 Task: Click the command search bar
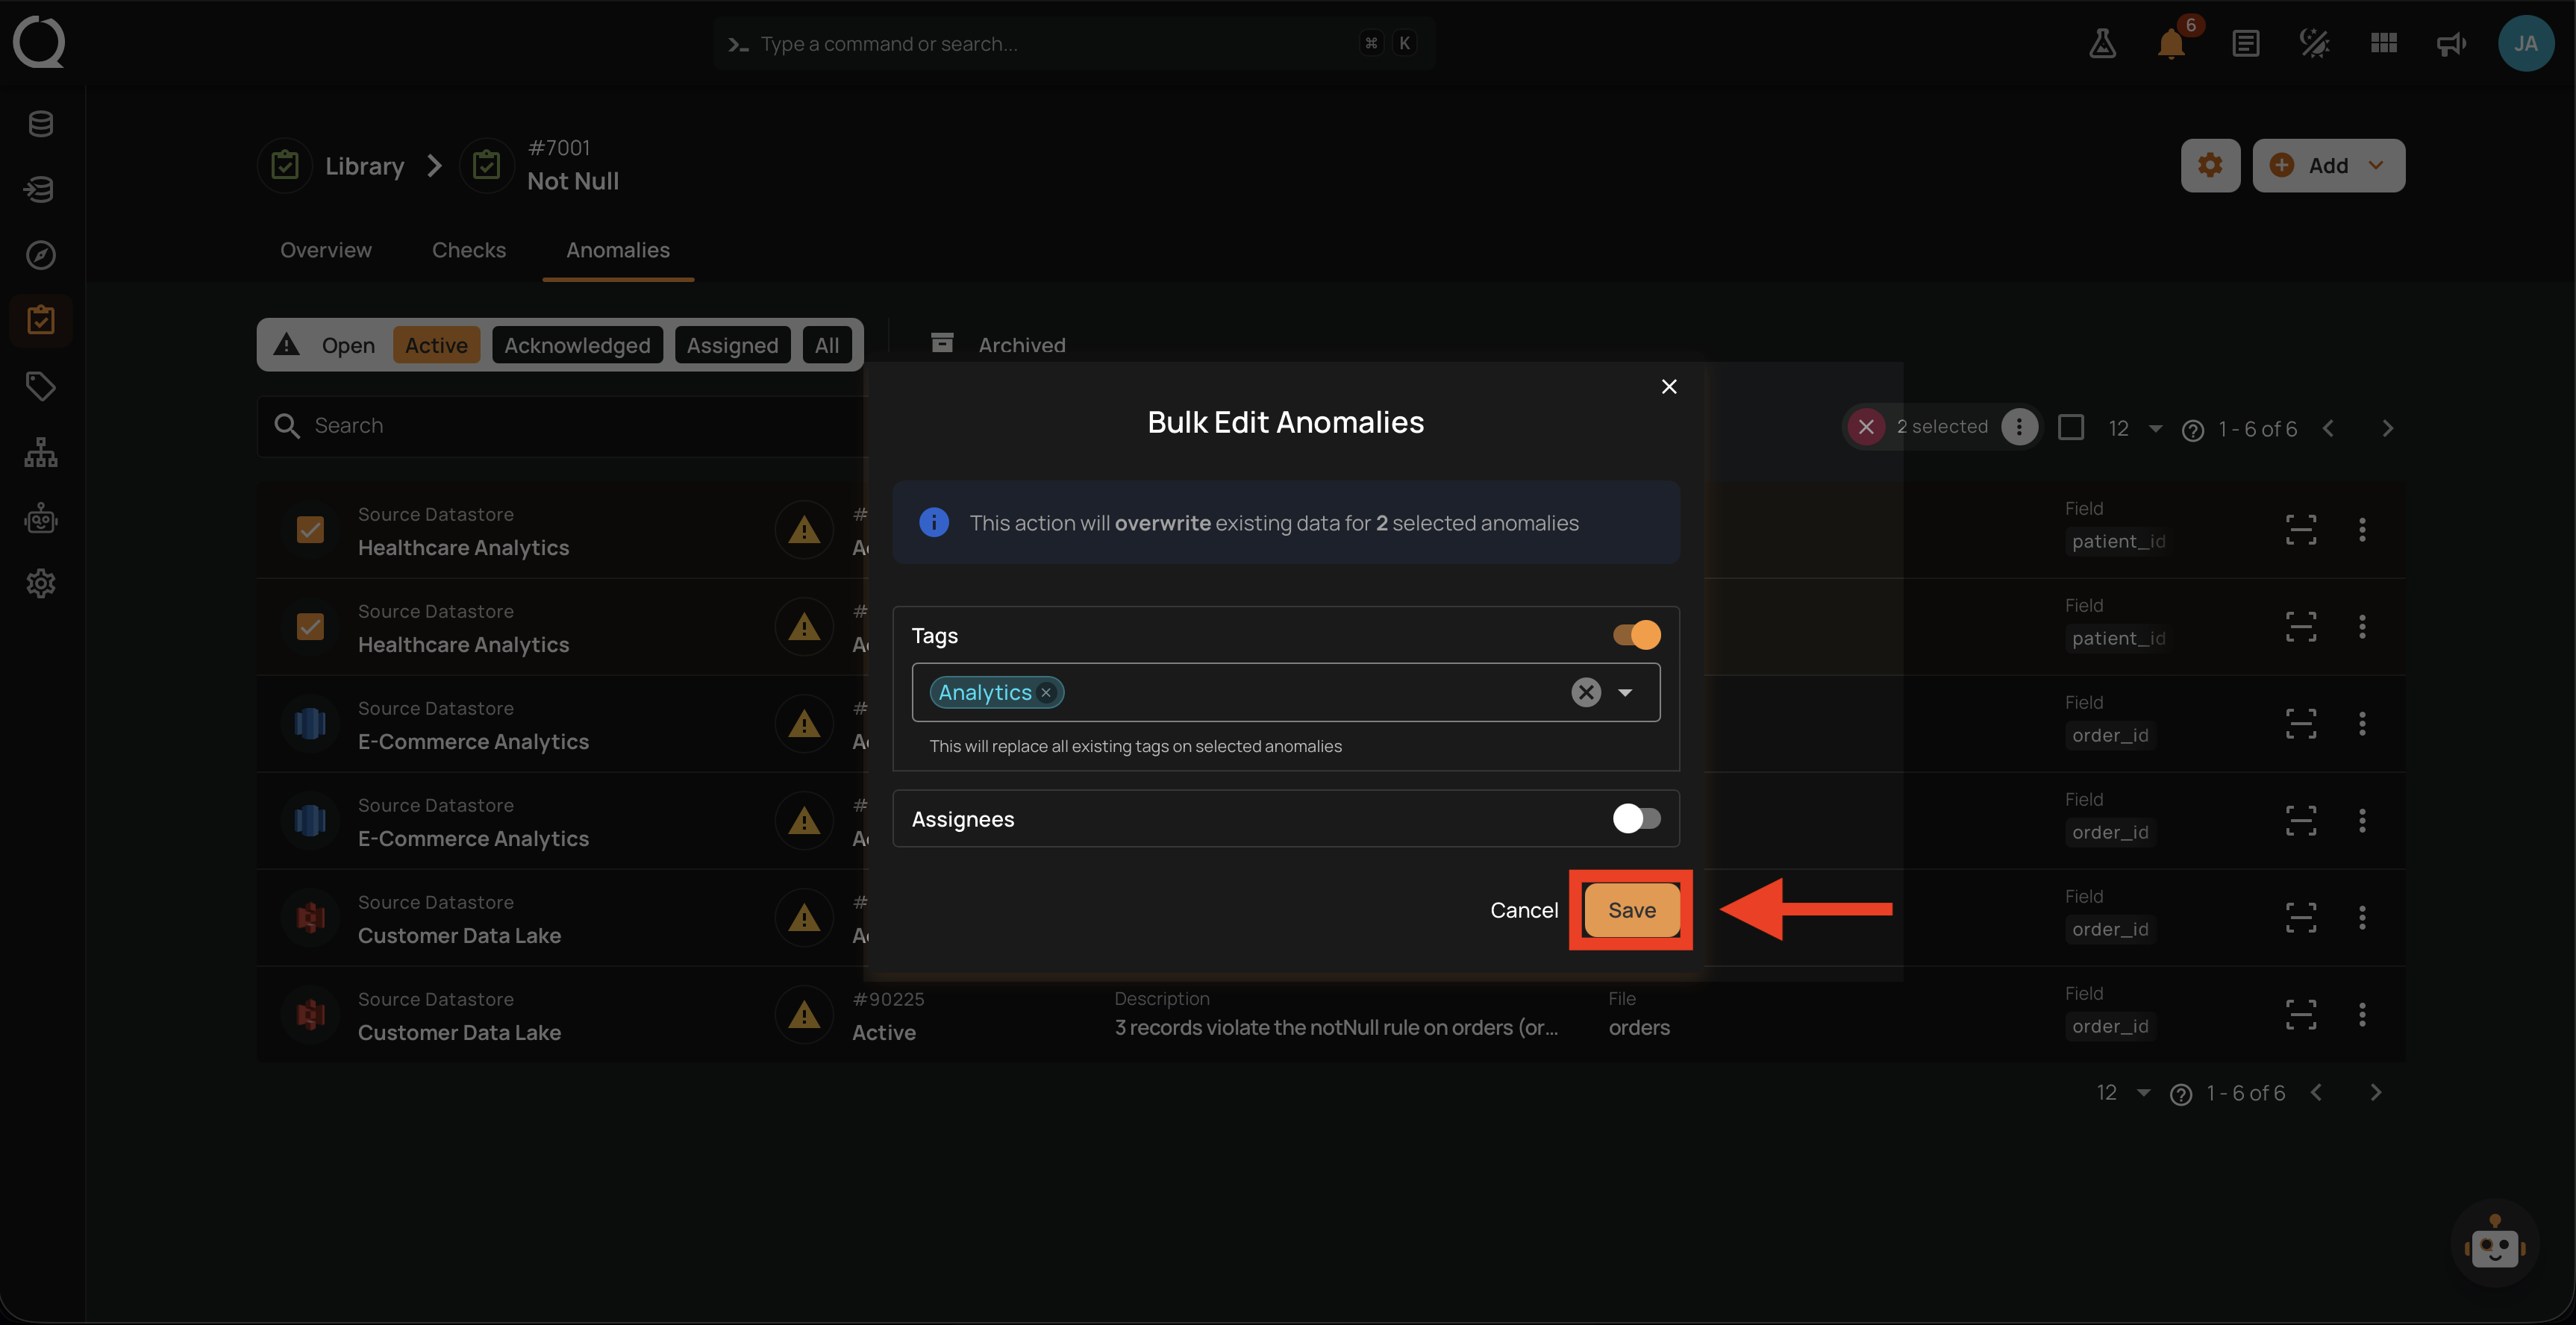[x=1074, y=43]
